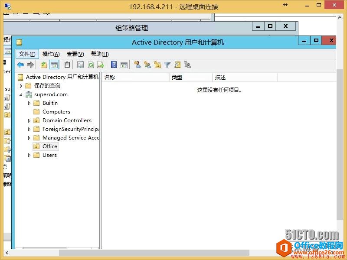Minimize the remote desktop connection window
The image size is (347, 260).
[307, 6]
